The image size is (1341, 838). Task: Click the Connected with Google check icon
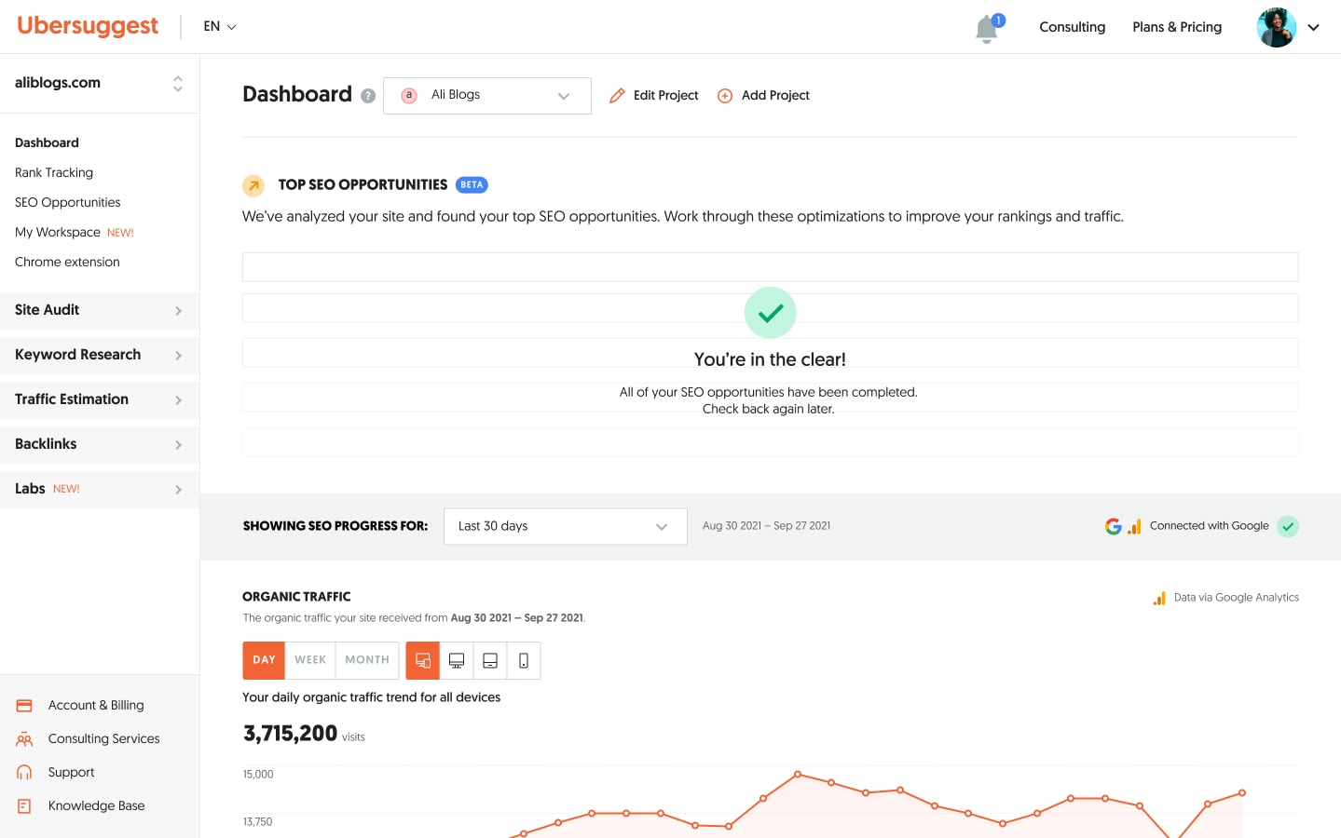1288,526
